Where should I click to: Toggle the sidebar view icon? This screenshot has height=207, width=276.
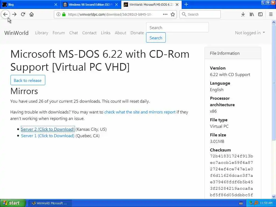tap(260, 14)
